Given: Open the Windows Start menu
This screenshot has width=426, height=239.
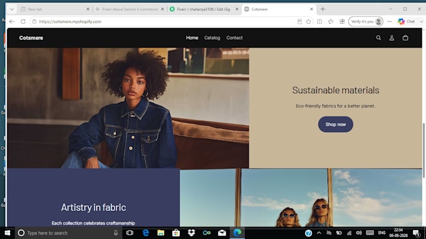Looking at the screenshot, I should pyautogui.click(x=8, y=233).
